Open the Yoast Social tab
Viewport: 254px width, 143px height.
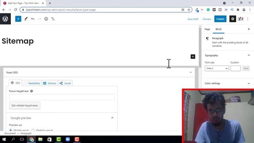[x=65, y=83]
